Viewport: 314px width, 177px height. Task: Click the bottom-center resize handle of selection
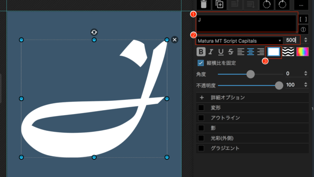[94, 157]
